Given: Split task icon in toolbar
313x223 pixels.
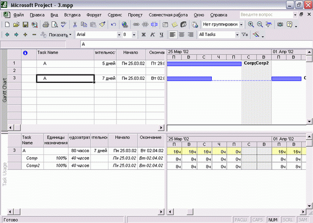Looking at the screenshot, I should (154, 24).
